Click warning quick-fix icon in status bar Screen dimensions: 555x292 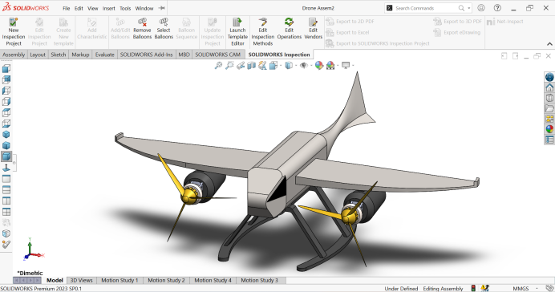point(485,289)
